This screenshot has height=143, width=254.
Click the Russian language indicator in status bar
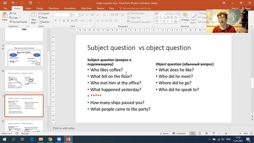pyautogui.click(x=25, y=133)
